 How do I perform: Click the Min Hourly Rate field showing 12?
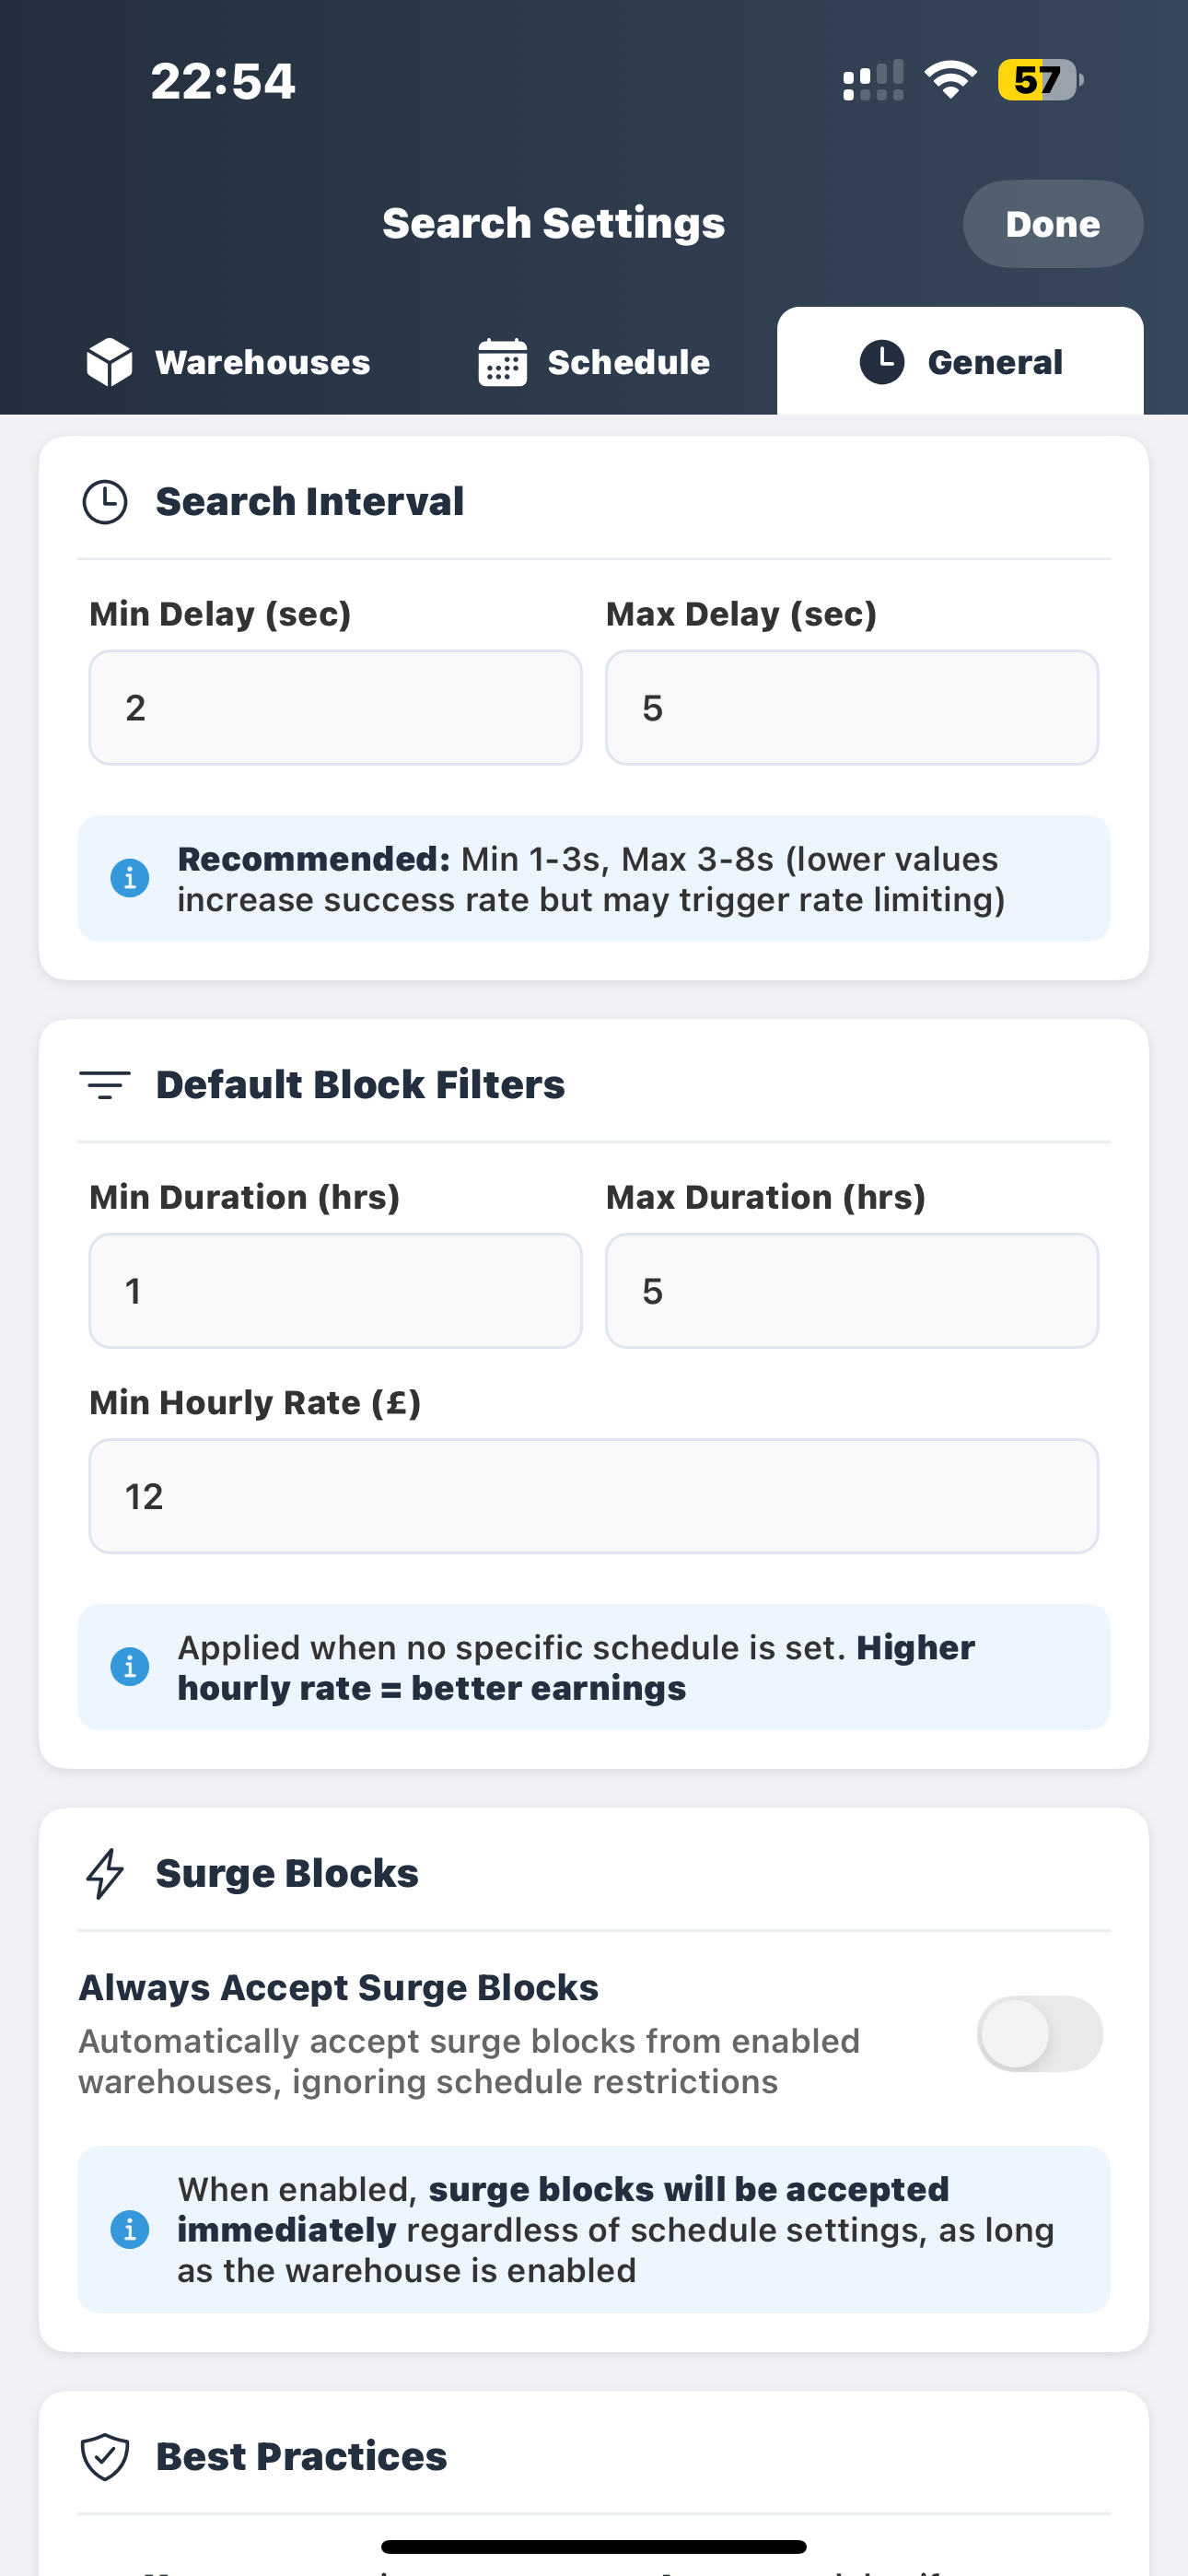594,1496
